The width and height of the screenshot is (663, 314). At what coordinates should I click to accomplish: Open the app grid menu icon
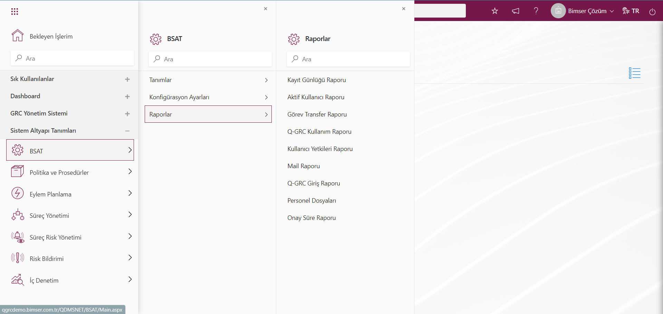point(15,12)
